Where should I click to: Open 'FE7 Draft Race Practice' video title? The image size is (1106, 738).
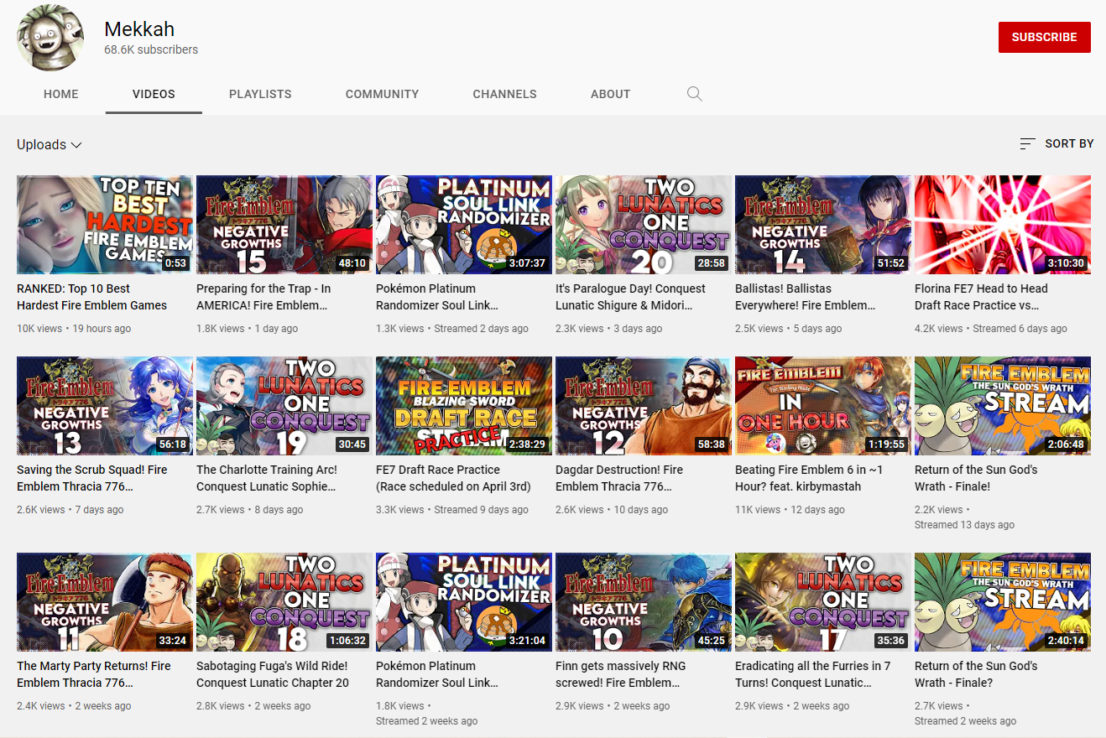point(454,478)
